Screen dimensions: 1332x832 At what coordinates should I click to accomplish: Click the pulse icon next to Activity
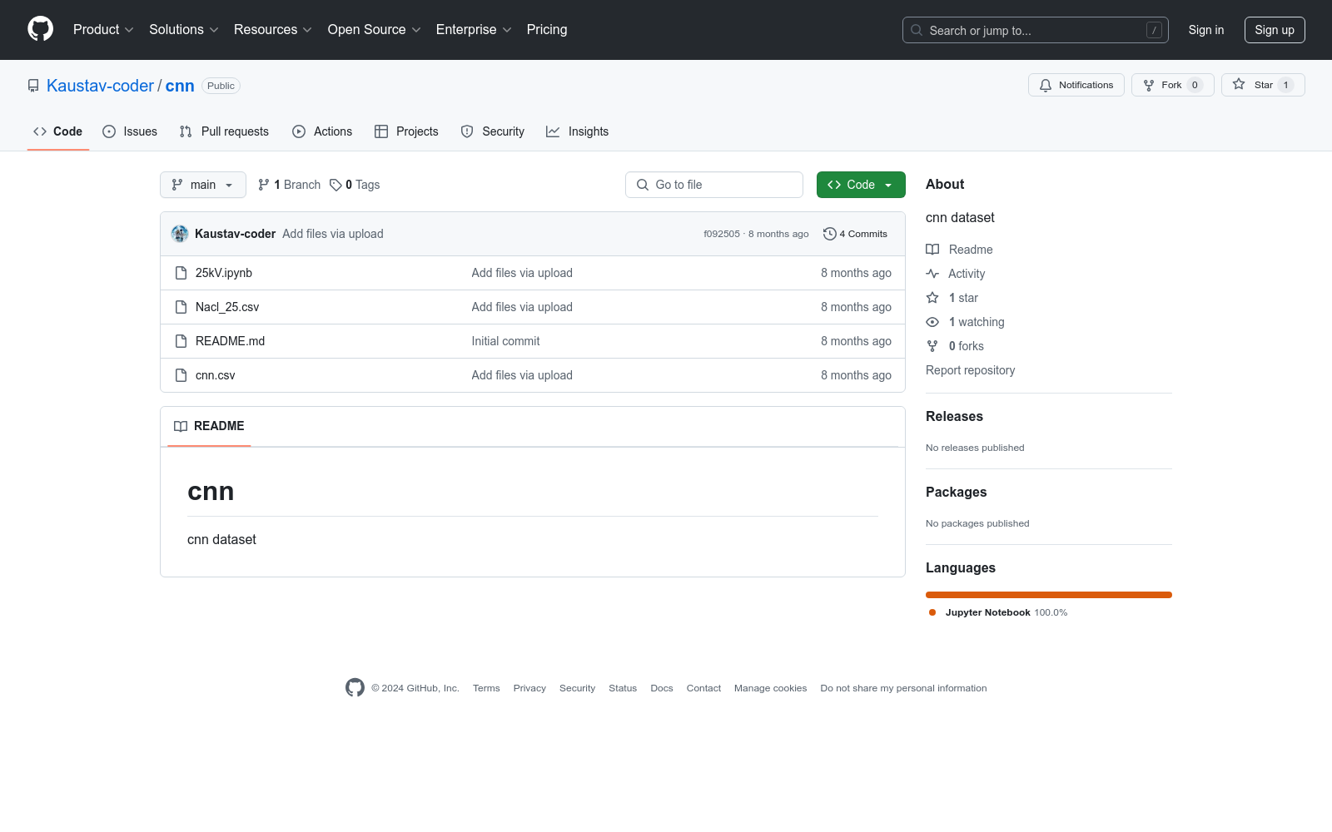pyautogui.click(x=932, y=274)
